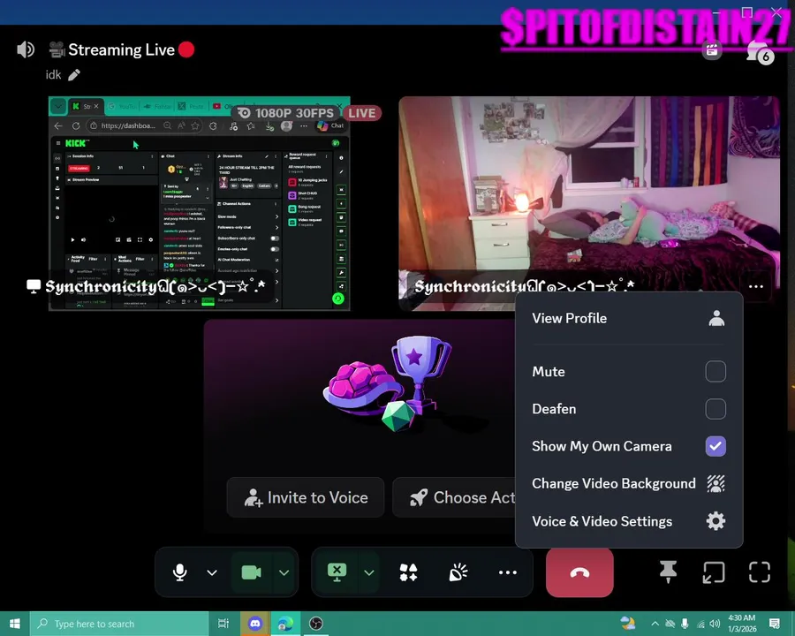Open the volume tray icon
The width and height of the screenshot is (795, 636).
tap(715, 624)
